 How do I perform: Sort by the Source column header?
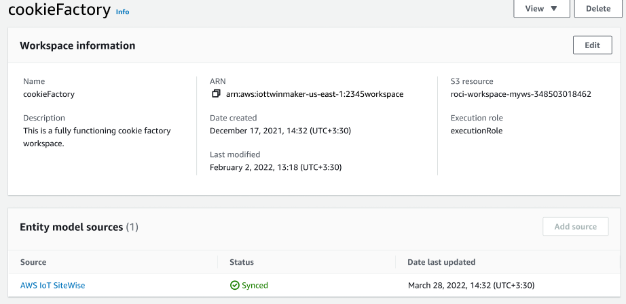33,262
